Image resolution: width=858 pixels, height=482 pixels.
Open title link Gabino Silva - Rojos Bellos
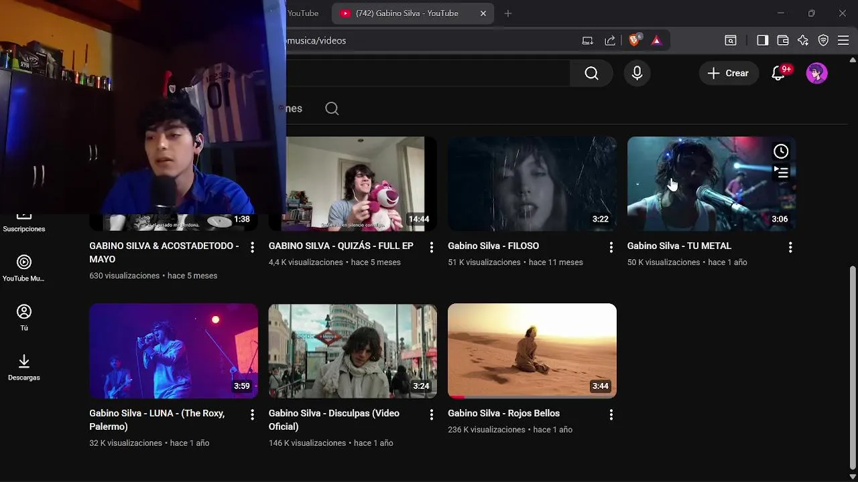tap(503, 413)
